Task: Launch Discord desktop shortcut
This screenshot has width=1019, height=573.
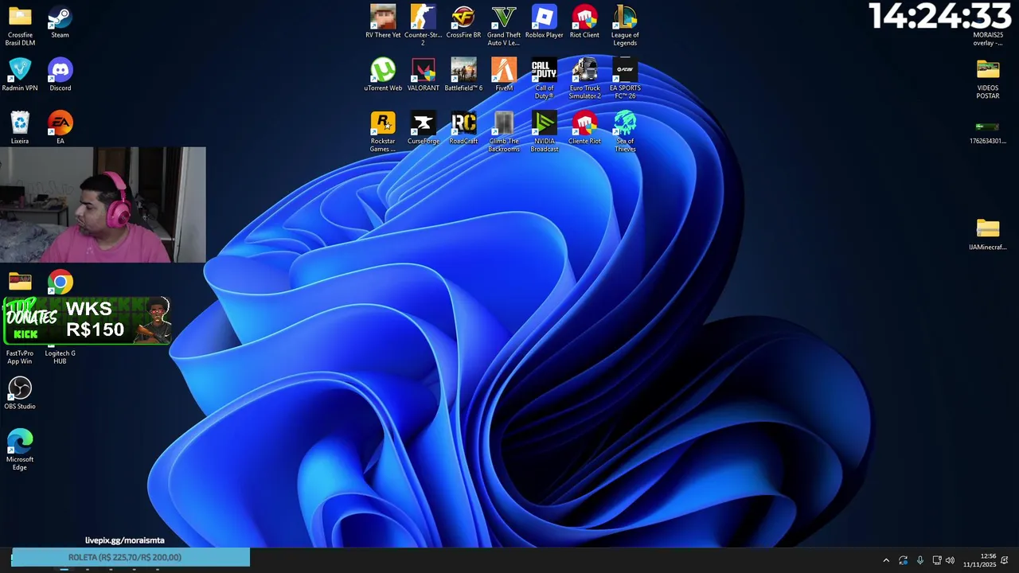Action: coord(60,75)
